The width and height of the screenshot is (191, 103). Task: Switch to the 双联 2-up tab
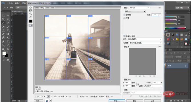47,8
